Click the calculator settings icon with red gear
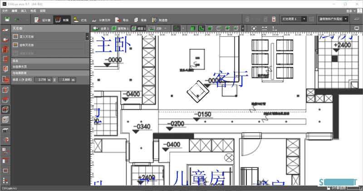The height and width of the screenshot is (191, 363). (274, 19)
